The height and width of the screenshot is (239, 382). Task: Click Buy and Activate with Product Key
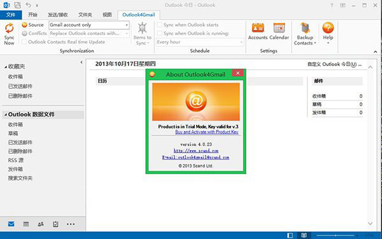[207, 132]
